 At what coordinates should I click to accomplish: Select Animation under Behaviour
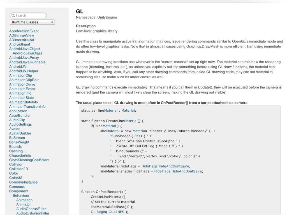[24, 200]
